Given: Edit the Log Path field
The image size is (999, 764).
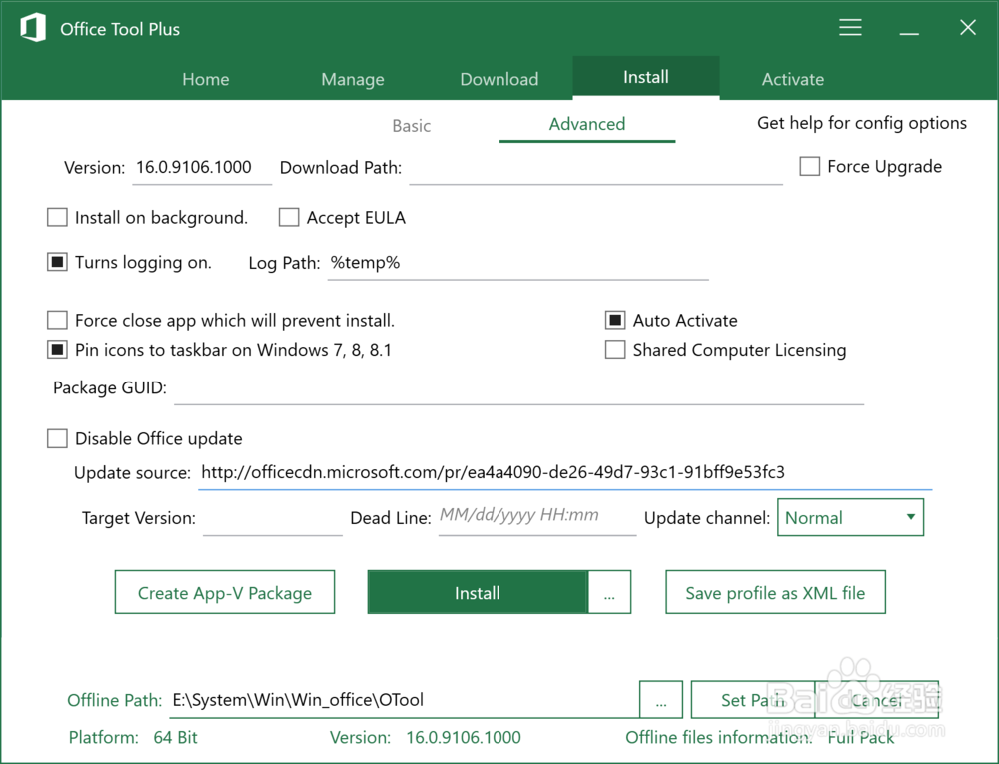Looking at the screenshot, I should pos(517,263).
